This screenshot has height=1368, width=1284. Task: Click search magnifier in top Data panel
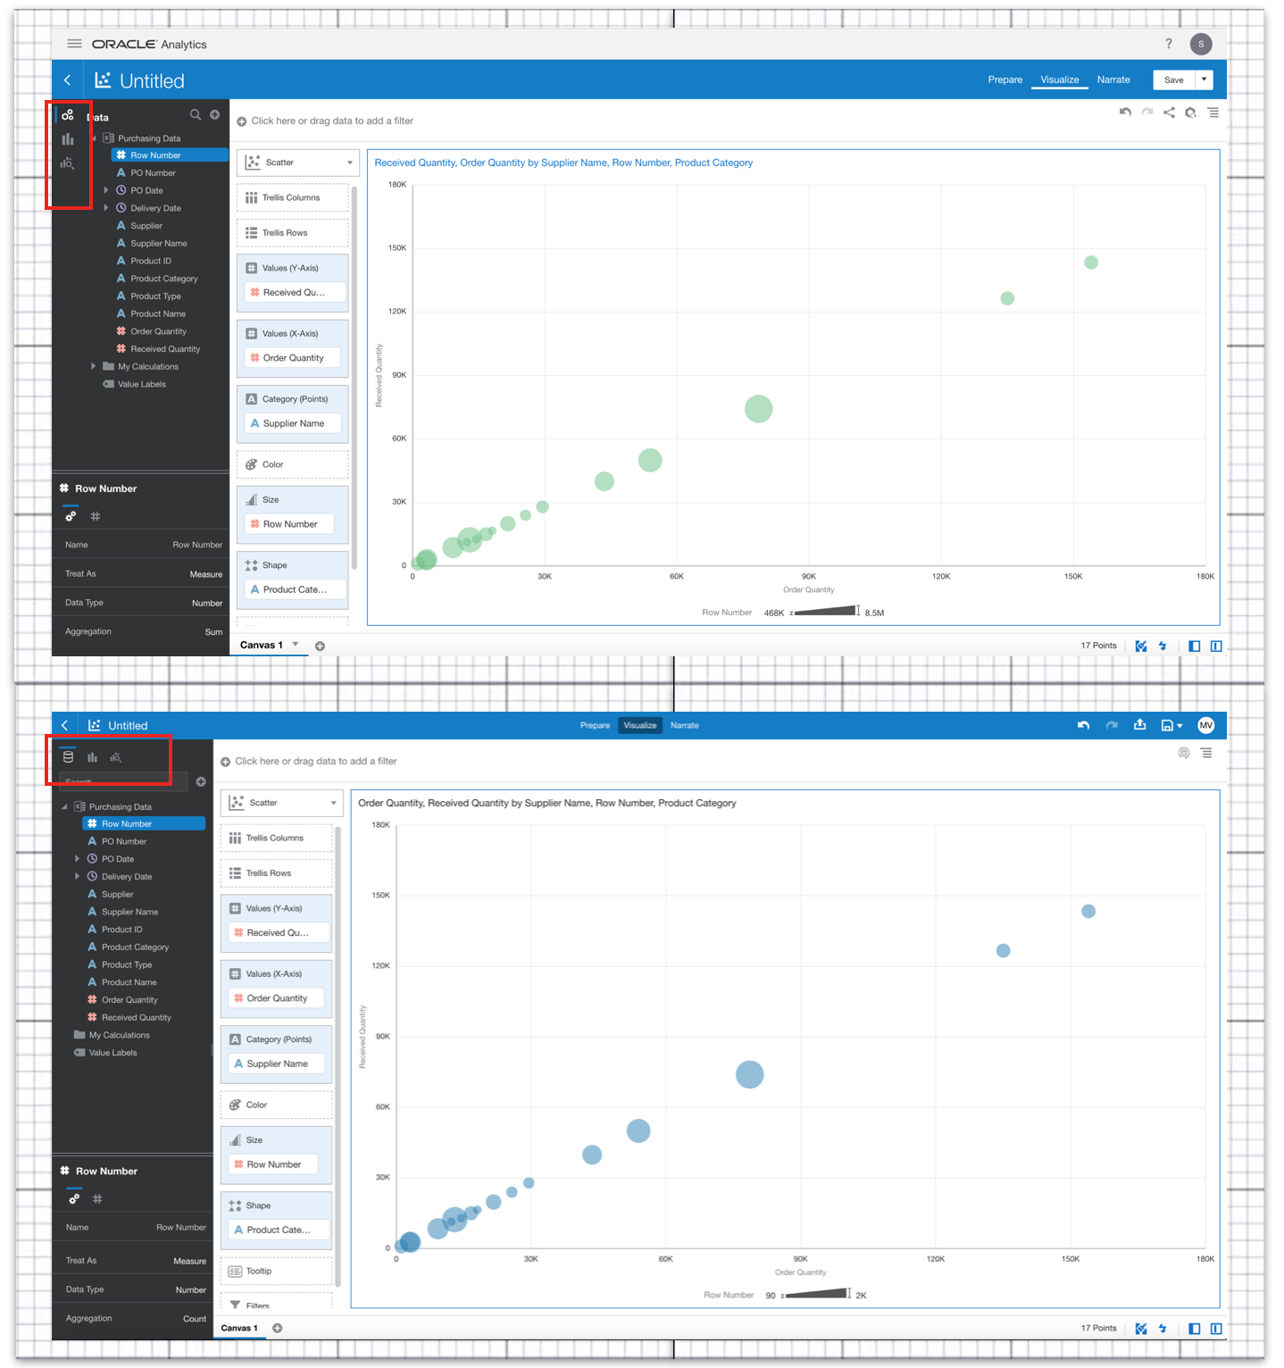(x=195, y=114)
